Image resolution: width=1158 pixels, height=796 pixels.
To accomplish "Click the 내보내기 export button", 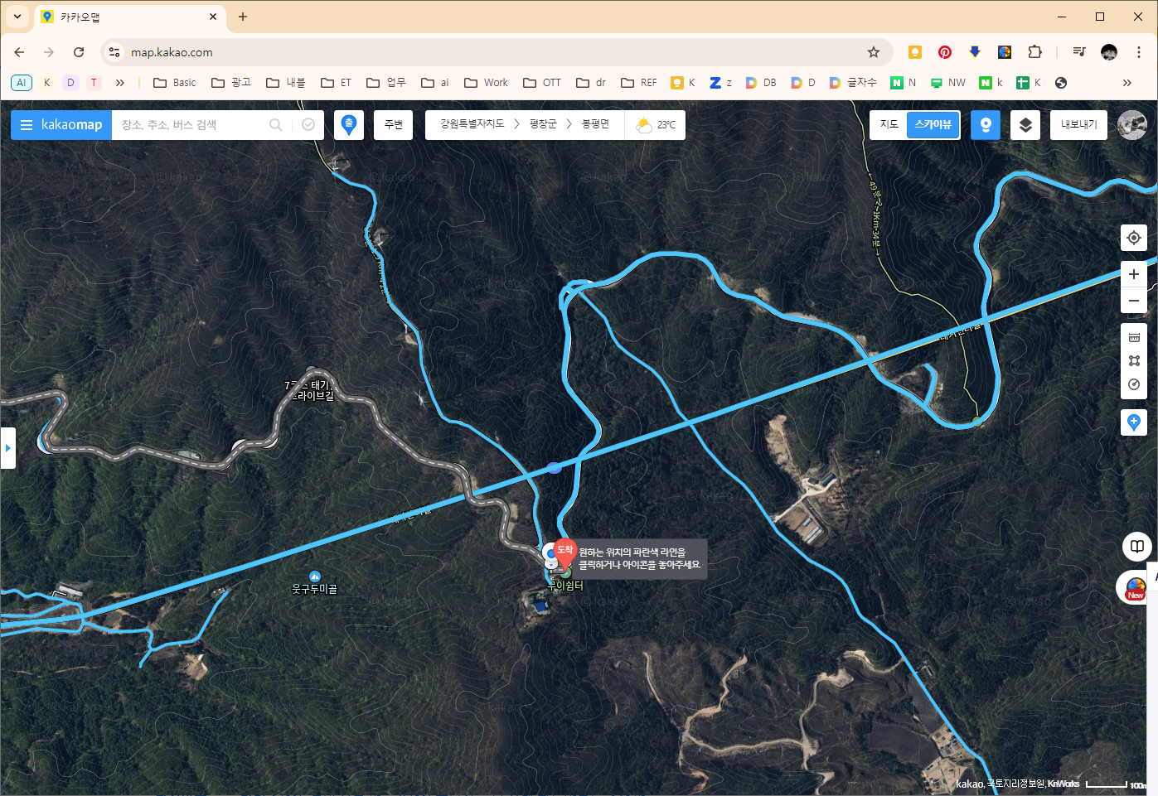I will pyautogui.click(x=1078, y=125).
